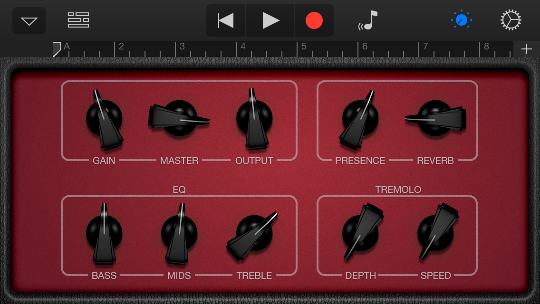Click the MASTER label
Image resolution: width=540 pixels, height=304 pixels.
coord(179,161)
